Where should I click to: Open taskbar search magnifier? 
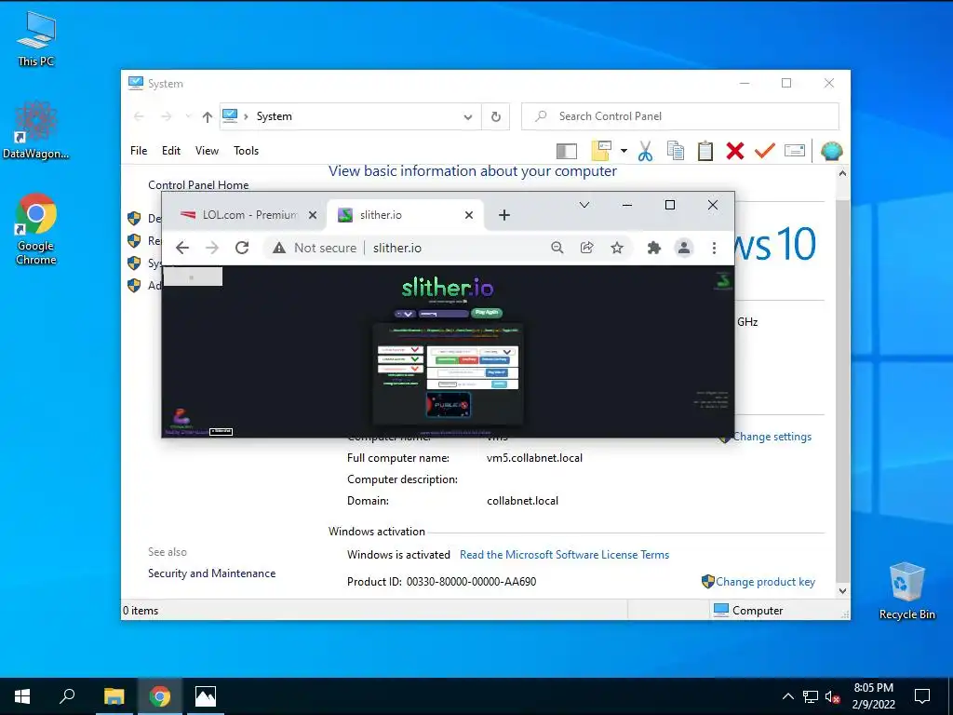[x=67, y=696]
